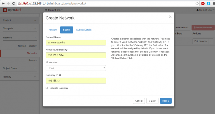Click the Cancel button
This screenshot has width=215, height=114.
click(x=139, y=101)
